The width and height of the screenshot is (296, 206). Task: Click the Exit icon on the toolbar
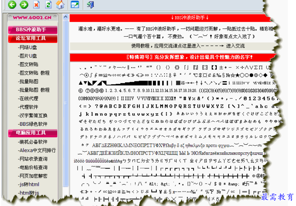point(90,5)
